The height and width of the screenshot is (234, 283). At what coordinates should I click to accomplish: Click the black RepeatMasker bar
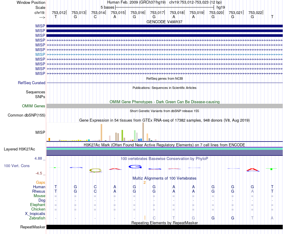coord(164,227)
